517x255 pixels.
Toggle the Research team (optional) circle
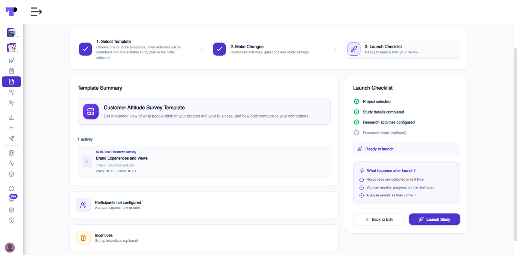(x=357, y=133)
